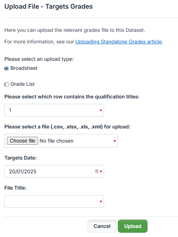
Task: Focus the qualification titles row number field
Action: (54, 110)
